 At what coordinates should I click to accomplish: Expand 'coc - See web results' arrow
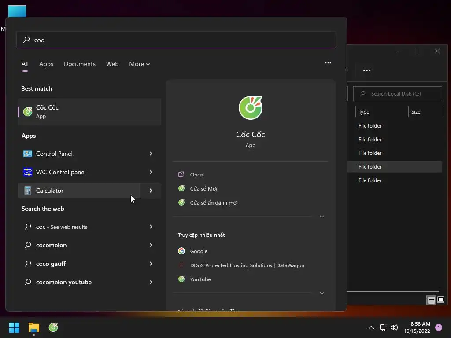coord(151,227)
